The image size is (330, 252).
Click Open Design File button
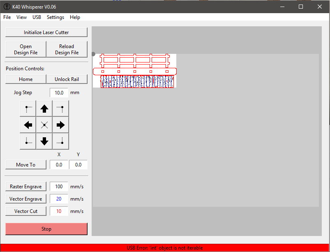[25, 49]
